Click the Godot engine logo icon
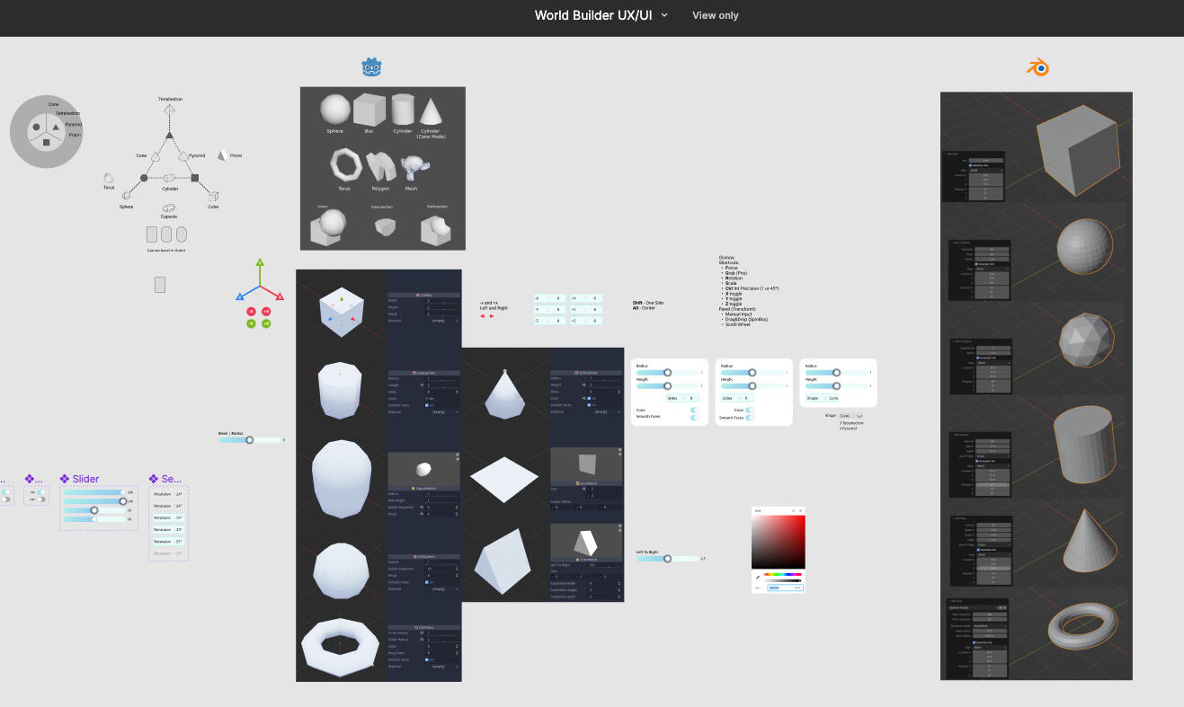This screenshot has width=1184, height=707. pyautogui.click(x=372, y=67)
